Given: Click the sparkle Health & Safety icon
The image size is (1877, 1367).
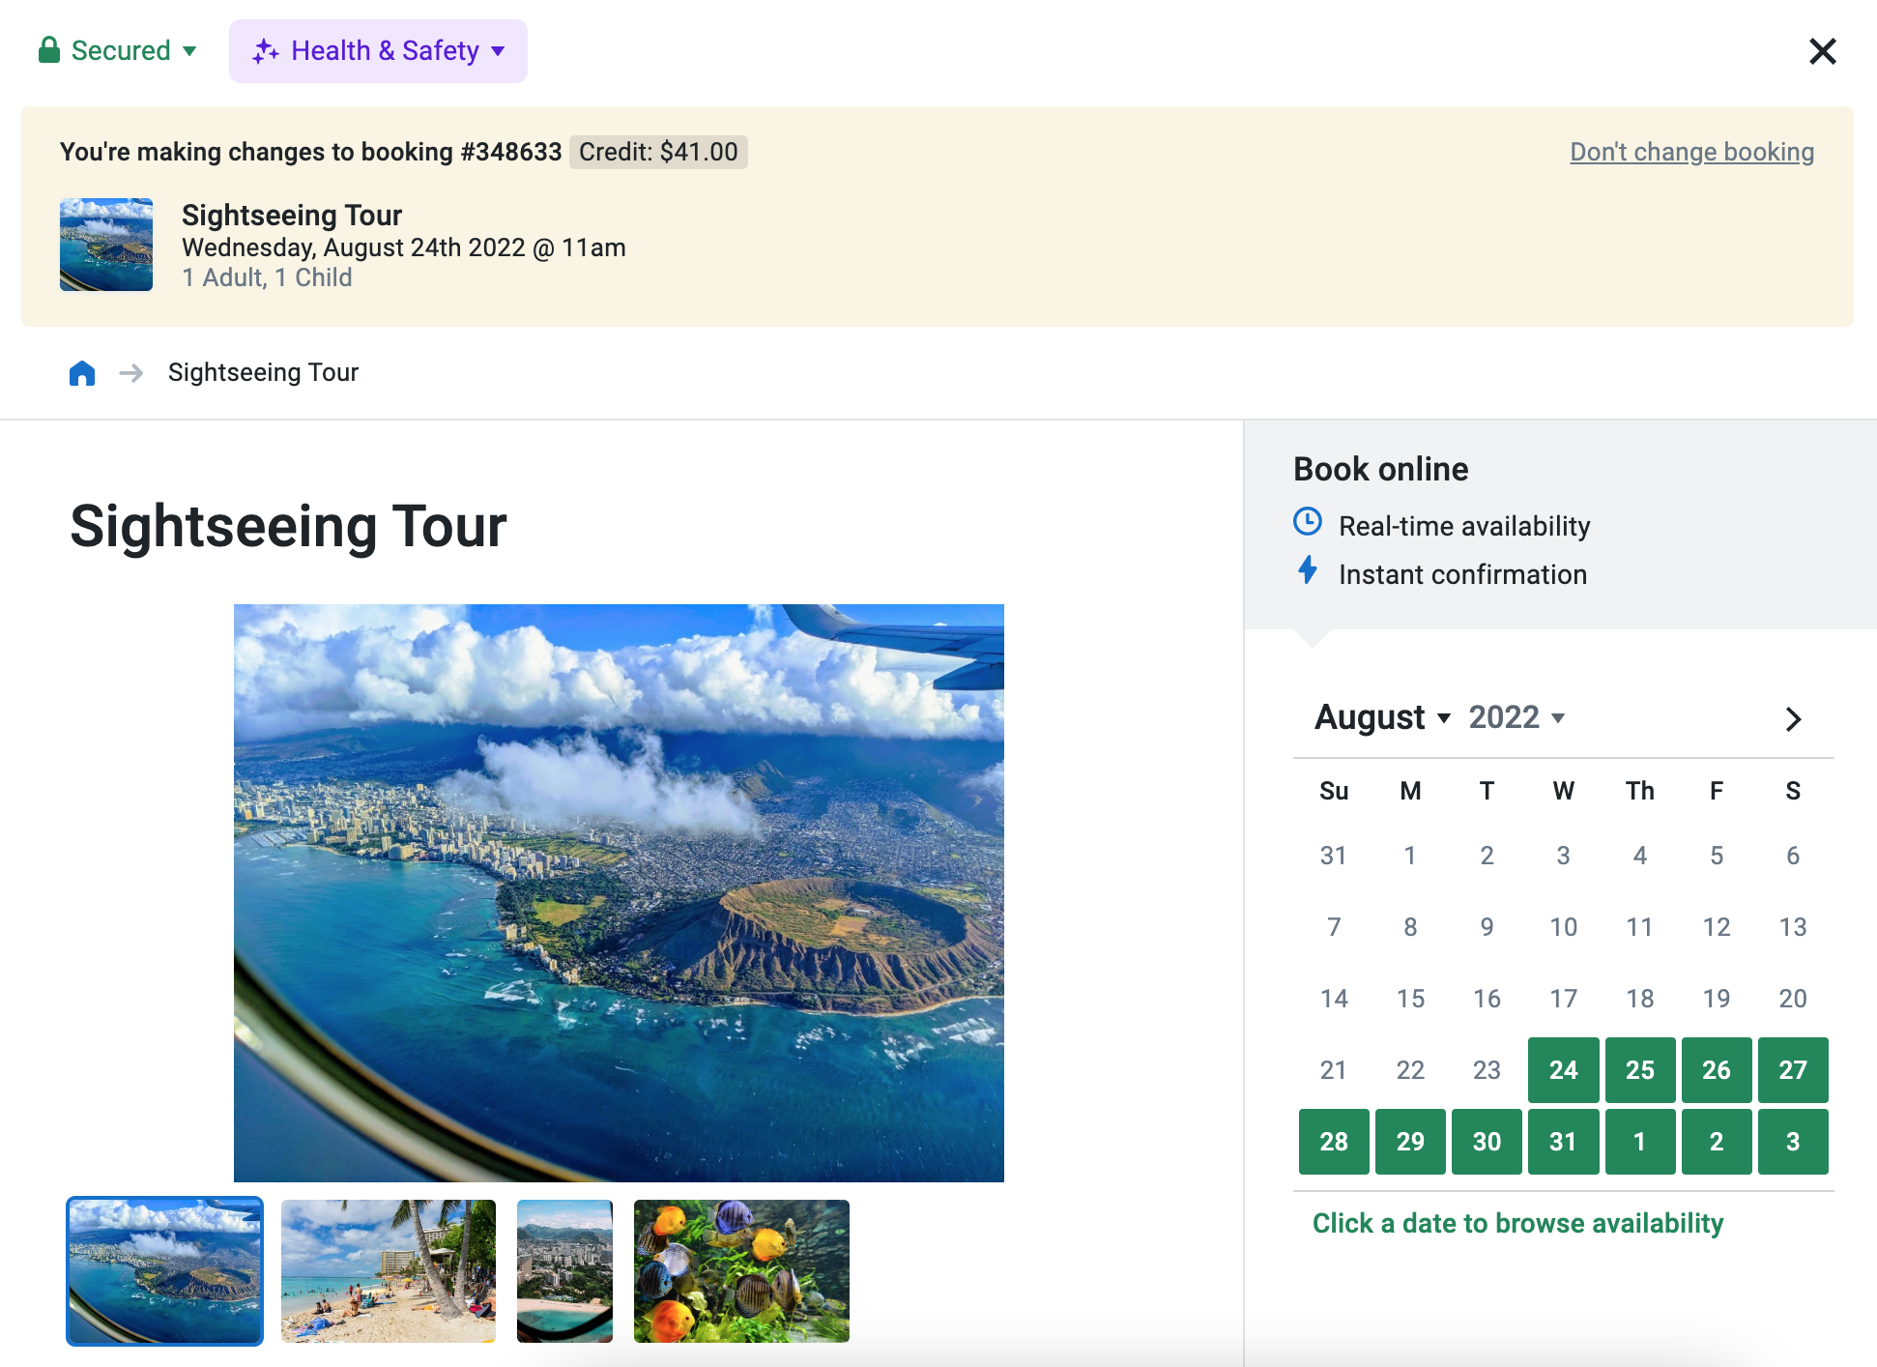Looking at the screenshot, I should click(x=266, y=51).
